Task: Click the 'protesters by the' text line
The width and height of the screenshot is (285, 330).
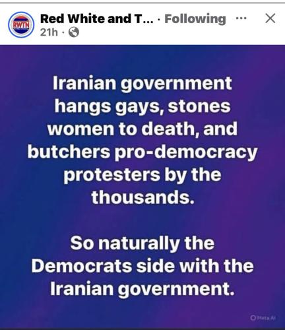Action: [142, 175]
